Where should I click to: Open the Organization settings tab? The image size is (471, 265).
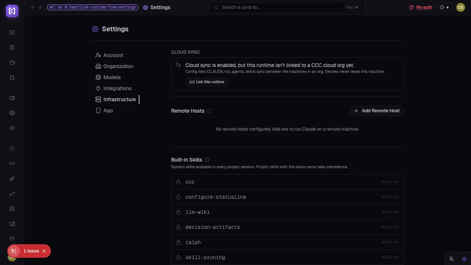114,66
